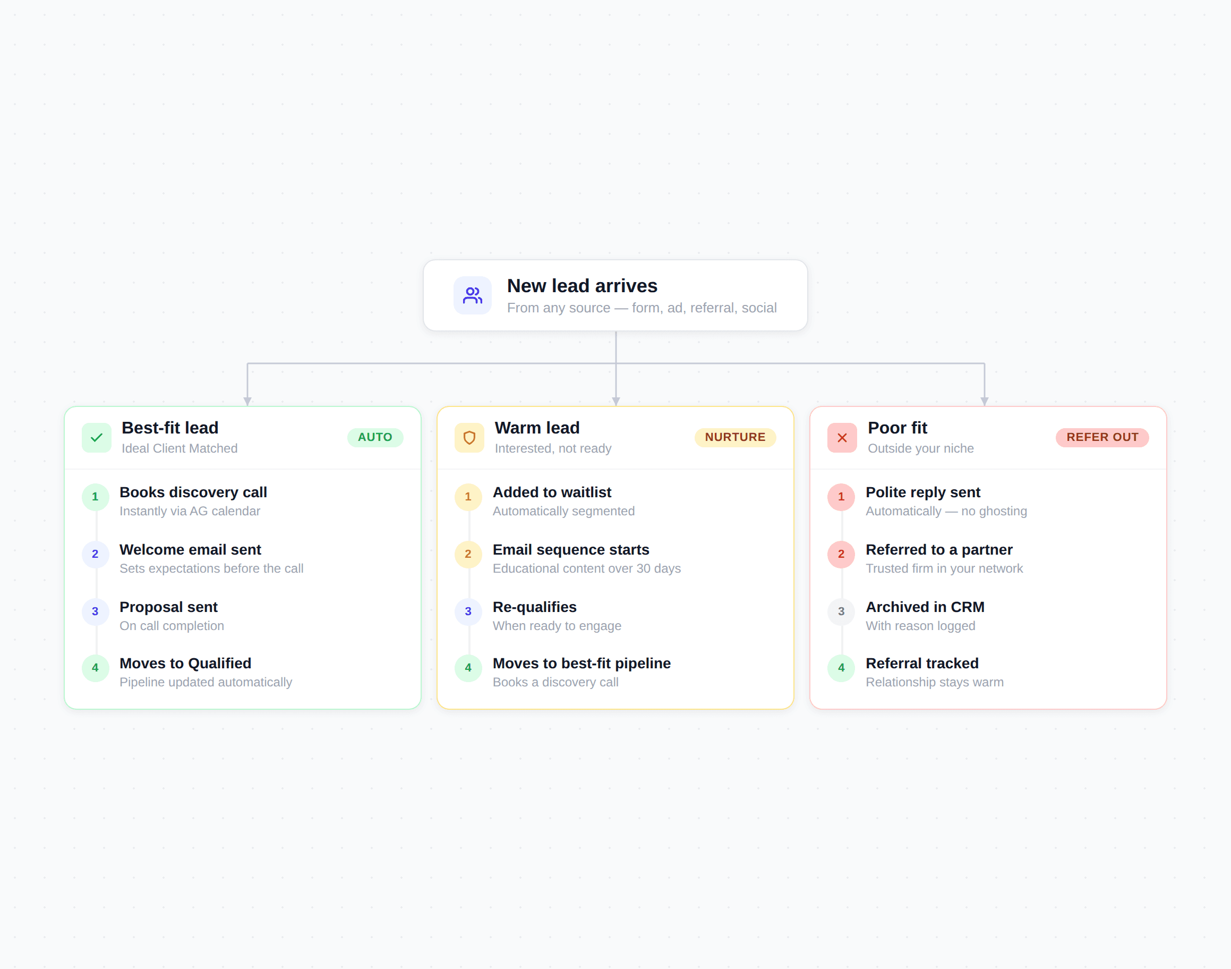Image resolution: width=1231 pixels, height=969 pixels.
Task: Click the Added to waitlist step
Action: pos(552,492)
